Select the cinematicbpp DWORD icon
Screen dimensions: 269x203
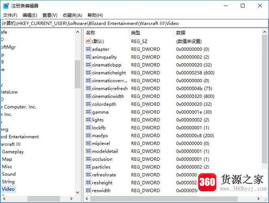[88, 65]
